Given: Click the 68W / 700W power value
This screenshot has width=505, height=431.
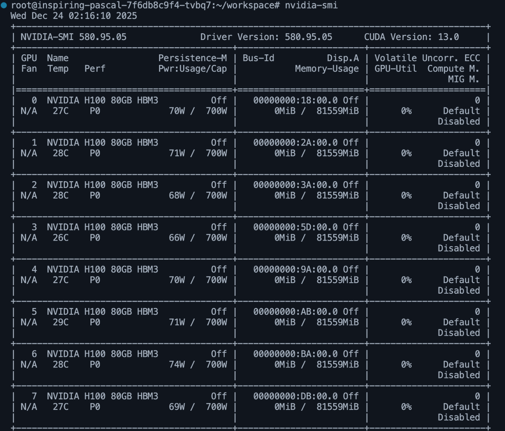Looking at the screenshot, I should [x=198, y=195].
